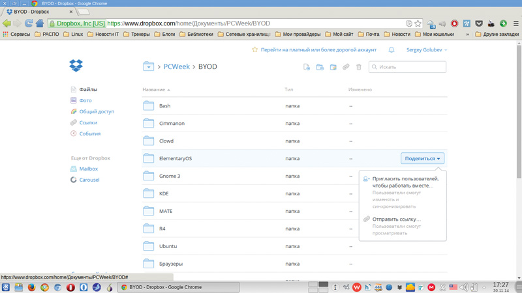This screenshot has height=293, width=522.
Task: Click the Dropbox logo
Action: (x=76, y=66)
